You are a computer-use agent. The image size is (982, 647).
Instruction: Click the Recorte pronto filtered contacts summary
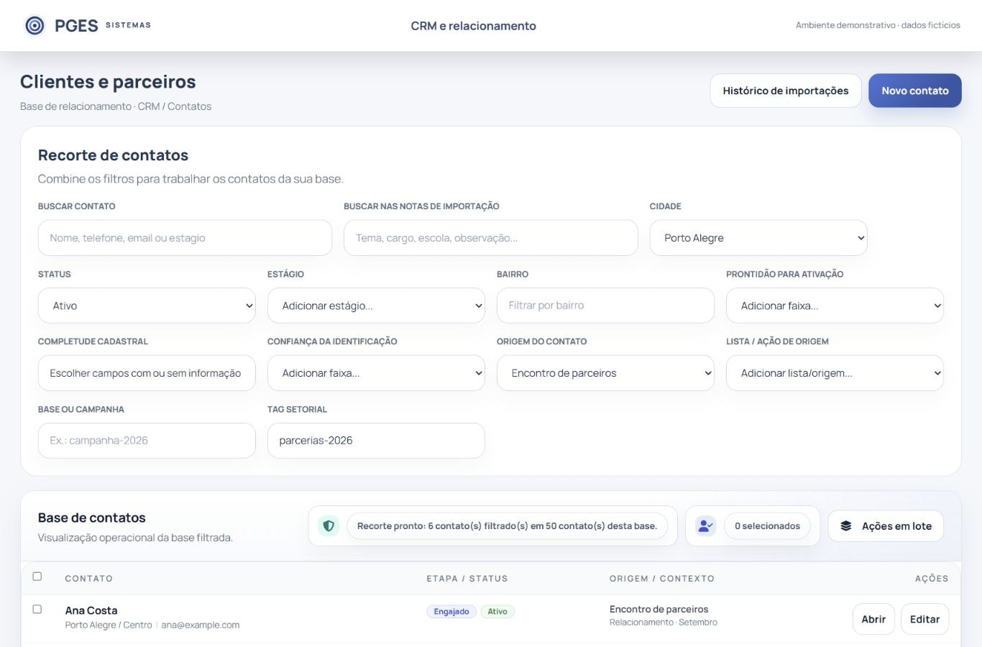pos(507,526)
